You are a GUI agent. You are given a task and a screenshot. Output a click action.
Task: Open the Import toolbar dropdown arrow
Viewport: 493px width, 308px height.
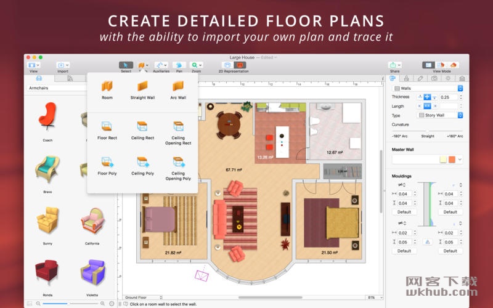pyautogui.click(x=67, y=65)
